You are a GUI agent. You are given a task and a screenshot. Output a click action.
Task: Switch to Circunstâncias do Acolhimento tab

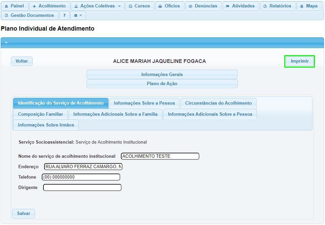point(219,103)
